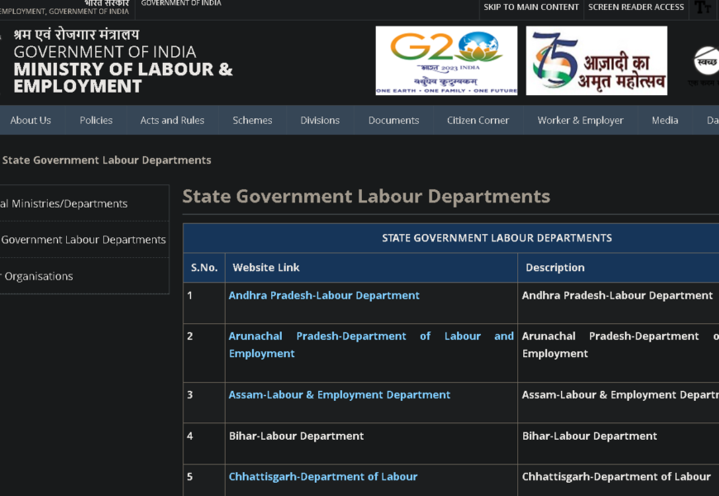Click Chhattisgarh-Department of Labour description cell
719x496 pixels.
pos(618,480)
